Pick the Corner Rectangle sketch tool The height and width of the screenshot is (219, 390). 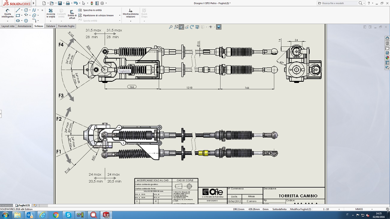point(18,15)
